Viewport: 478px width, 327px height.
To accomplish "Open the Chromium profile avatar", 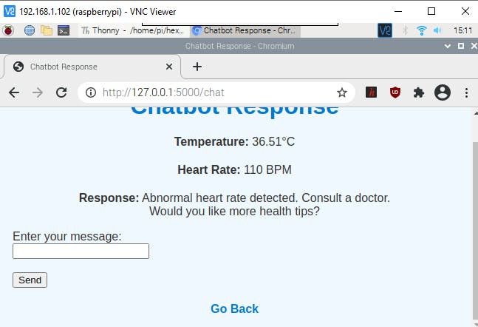I will 443,92.
